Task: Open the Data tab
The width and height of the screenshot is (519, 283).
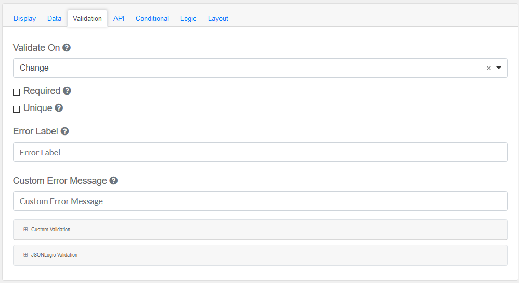Action: [54, 19]
